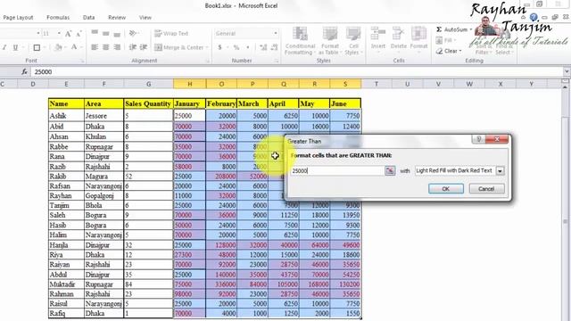Open the Font group dialog launcher
Screen dimensions: 571x321
click(x=82, y=61)
